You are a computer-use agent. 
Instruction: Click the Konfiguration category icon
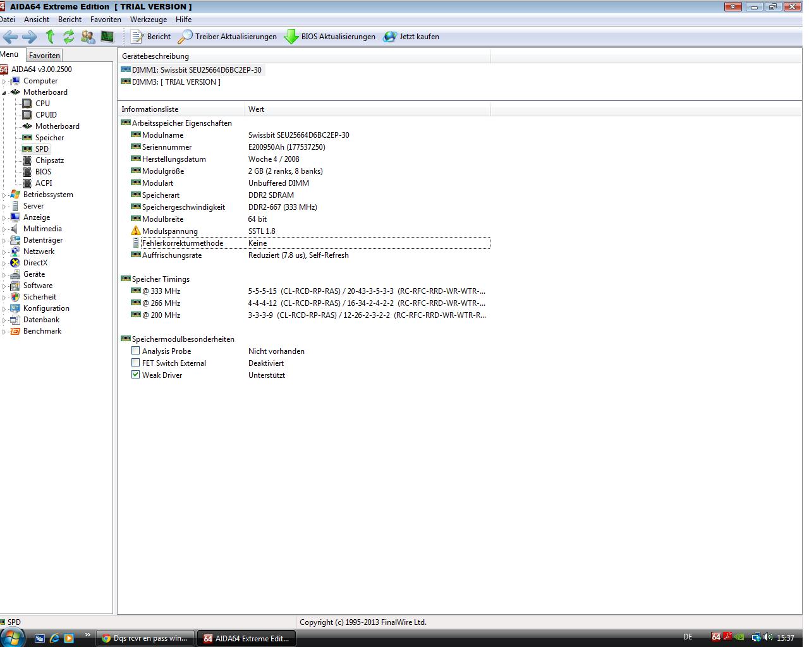pos(15,308)
